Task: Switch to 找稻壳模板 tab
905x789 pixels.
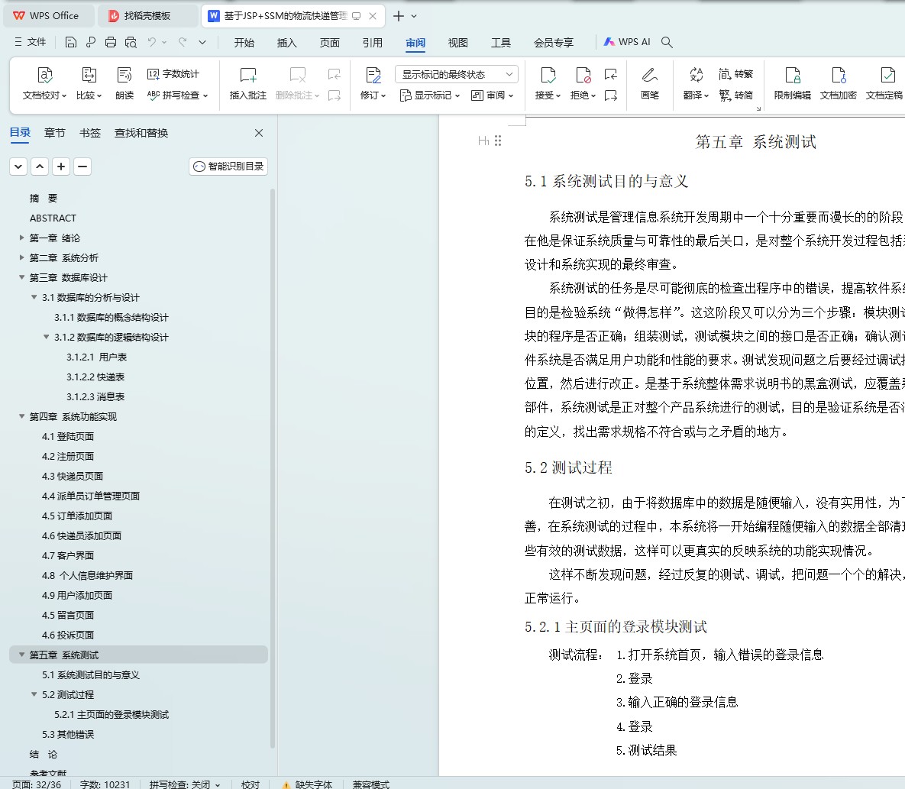Action: tap(147, 16)
